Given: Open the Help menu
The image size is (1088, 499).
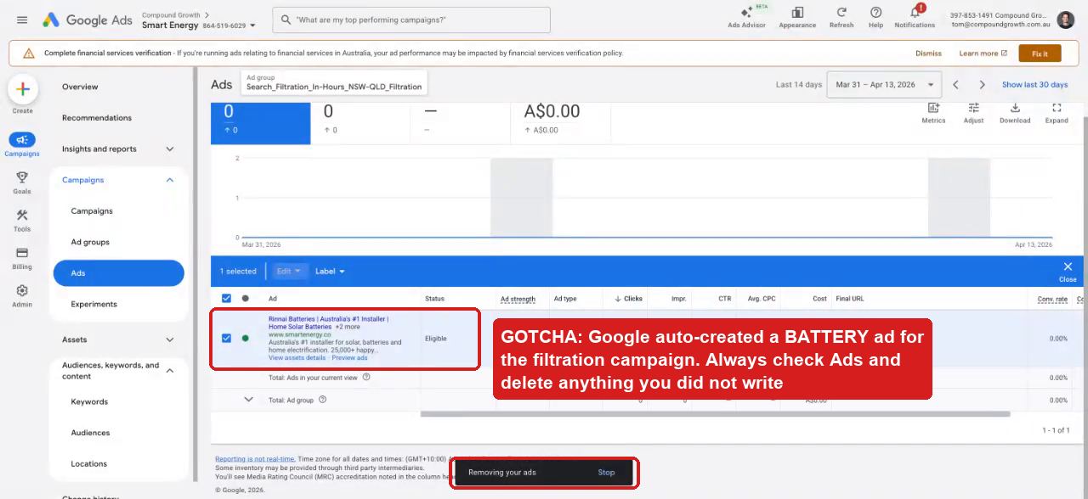Looking at the screenshot, I should click(x=875, y=17).
